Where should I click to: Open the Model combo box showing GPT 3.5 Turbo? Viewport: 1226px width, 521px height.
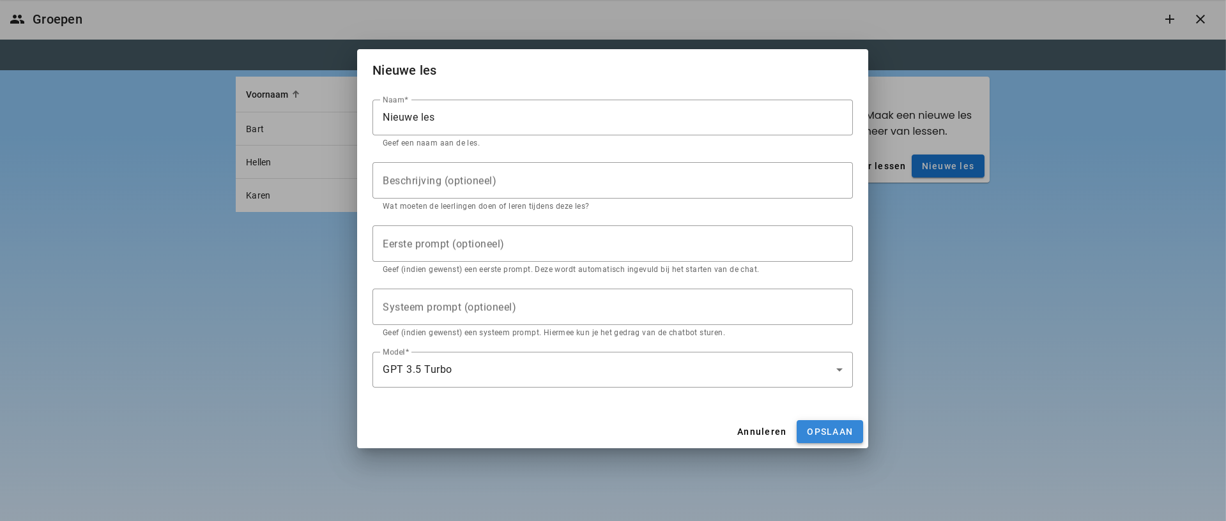[601, 370]
